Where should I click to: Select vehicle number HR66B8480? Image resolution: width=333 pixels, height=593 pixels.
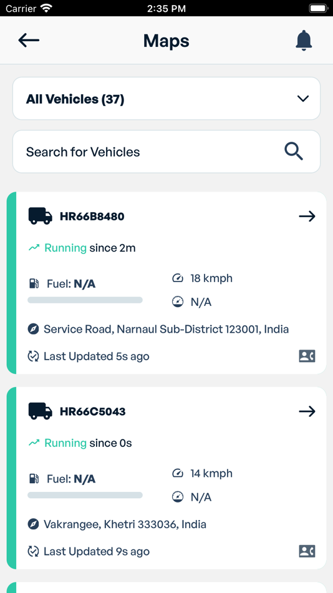click(x=92, y=217)
